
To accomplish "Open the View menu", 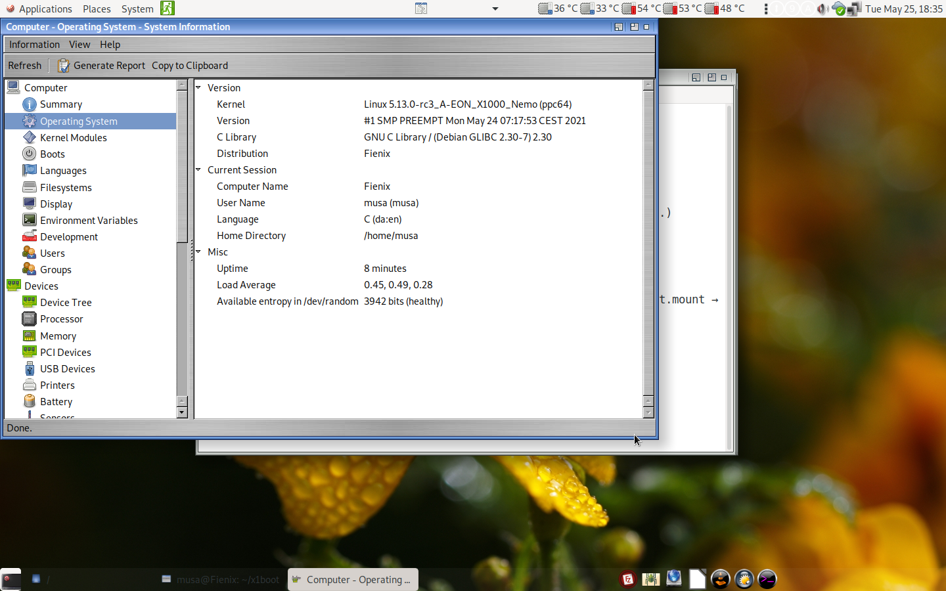I will [x=79, y=45].
